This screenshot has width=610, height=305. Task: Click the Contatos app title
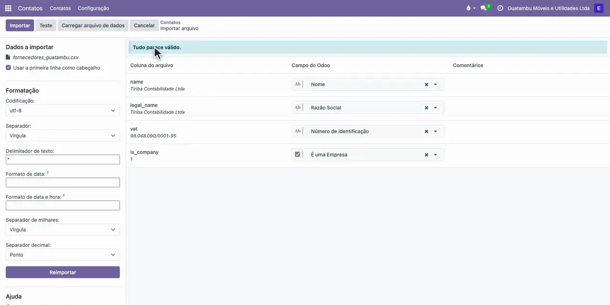coord(30,8)
